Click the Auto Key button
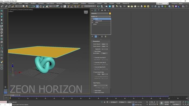 point(167,102)
